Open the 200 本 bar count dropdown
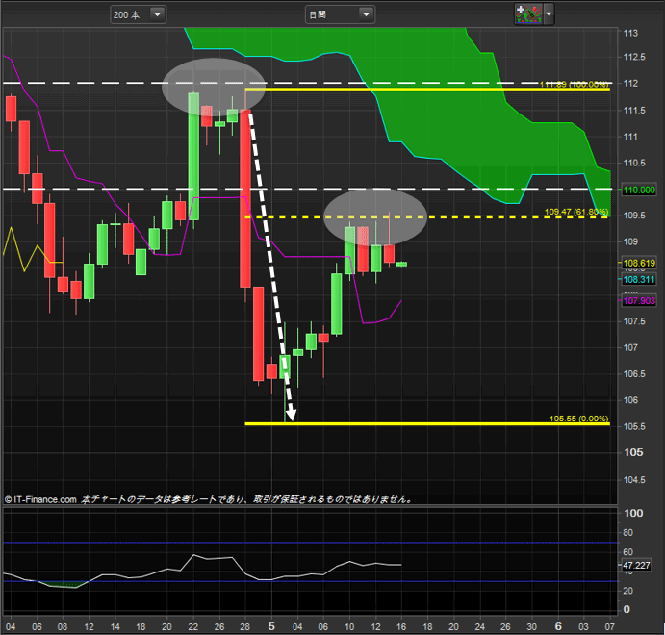The image size is (665, 635). (139, 14)
